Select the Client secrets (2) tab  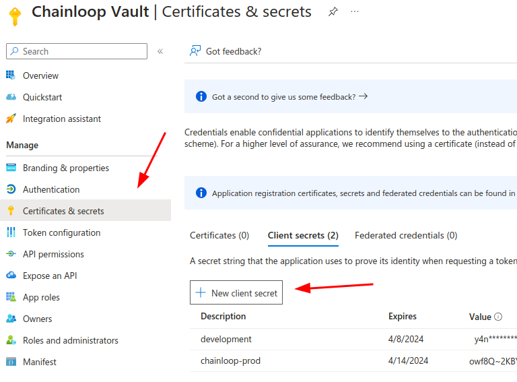coord(303,235)
